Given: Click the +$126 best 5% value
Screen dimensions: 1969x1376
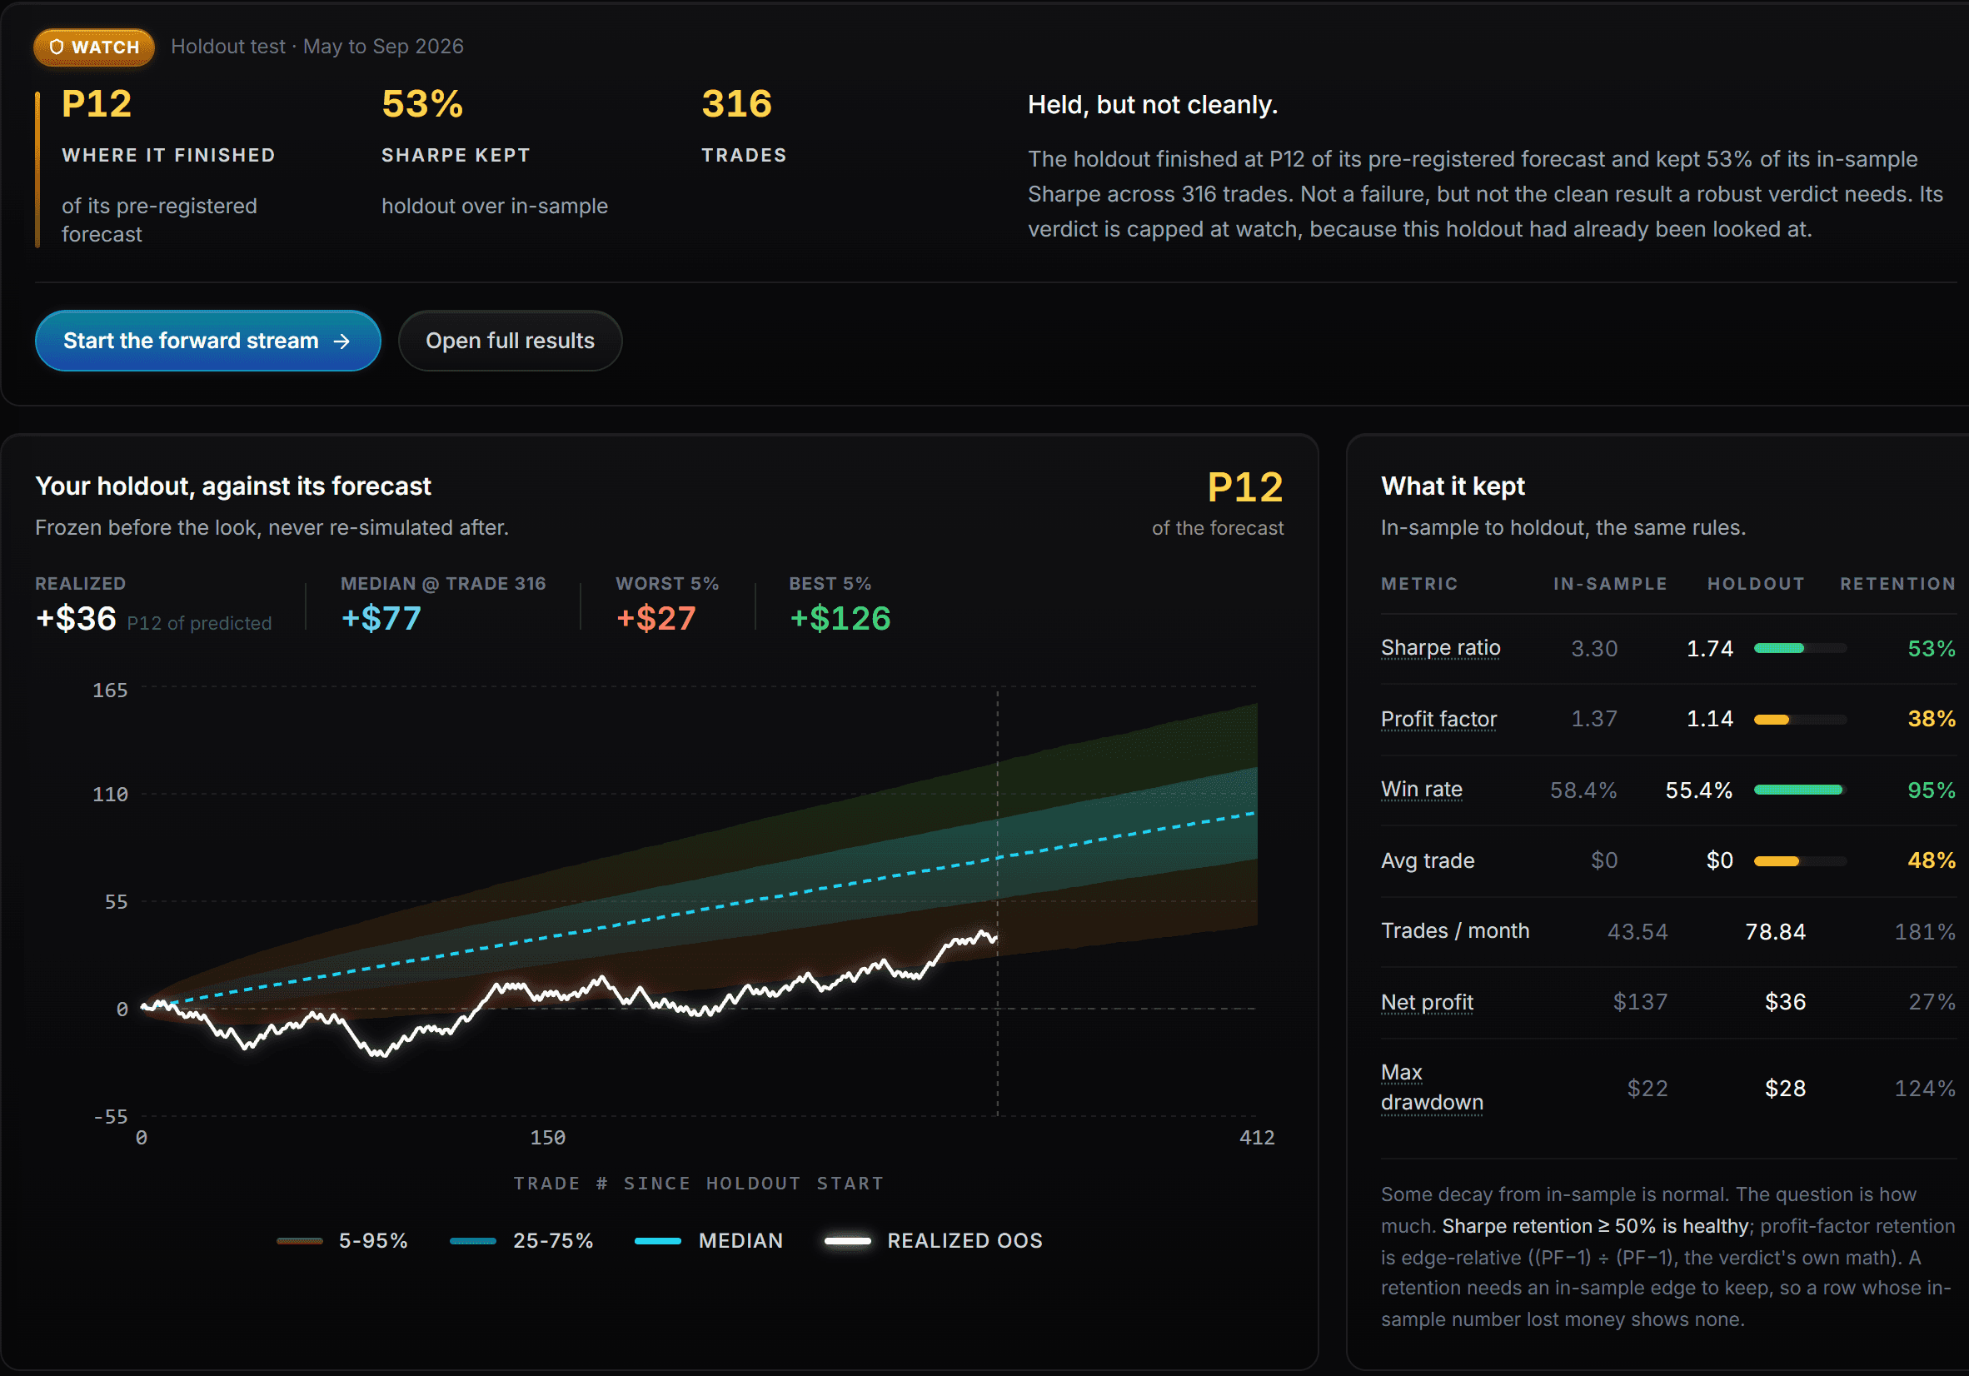Looking at the screenshot, I should [840, 619].
